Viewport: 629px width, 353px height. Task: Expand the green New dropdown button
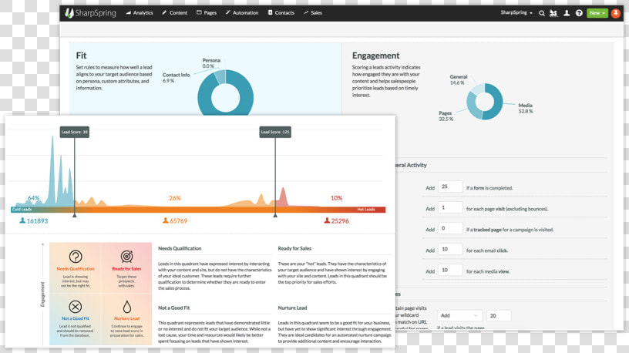pyautogui.click(x=597, y=13)
